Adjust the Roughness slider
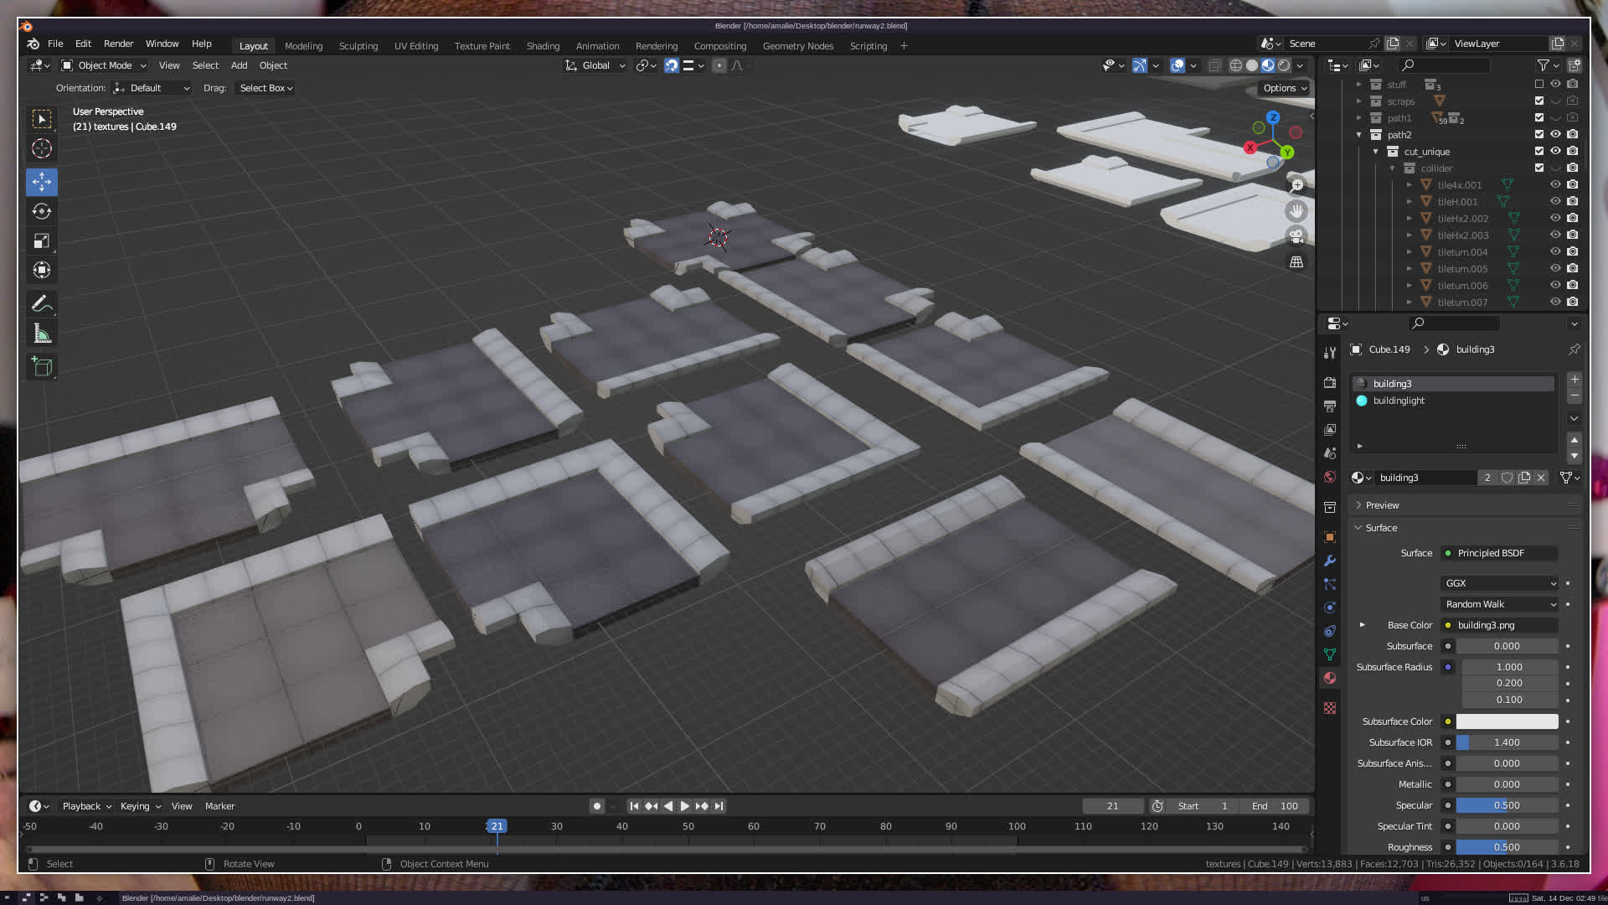 coord(1507,847)
